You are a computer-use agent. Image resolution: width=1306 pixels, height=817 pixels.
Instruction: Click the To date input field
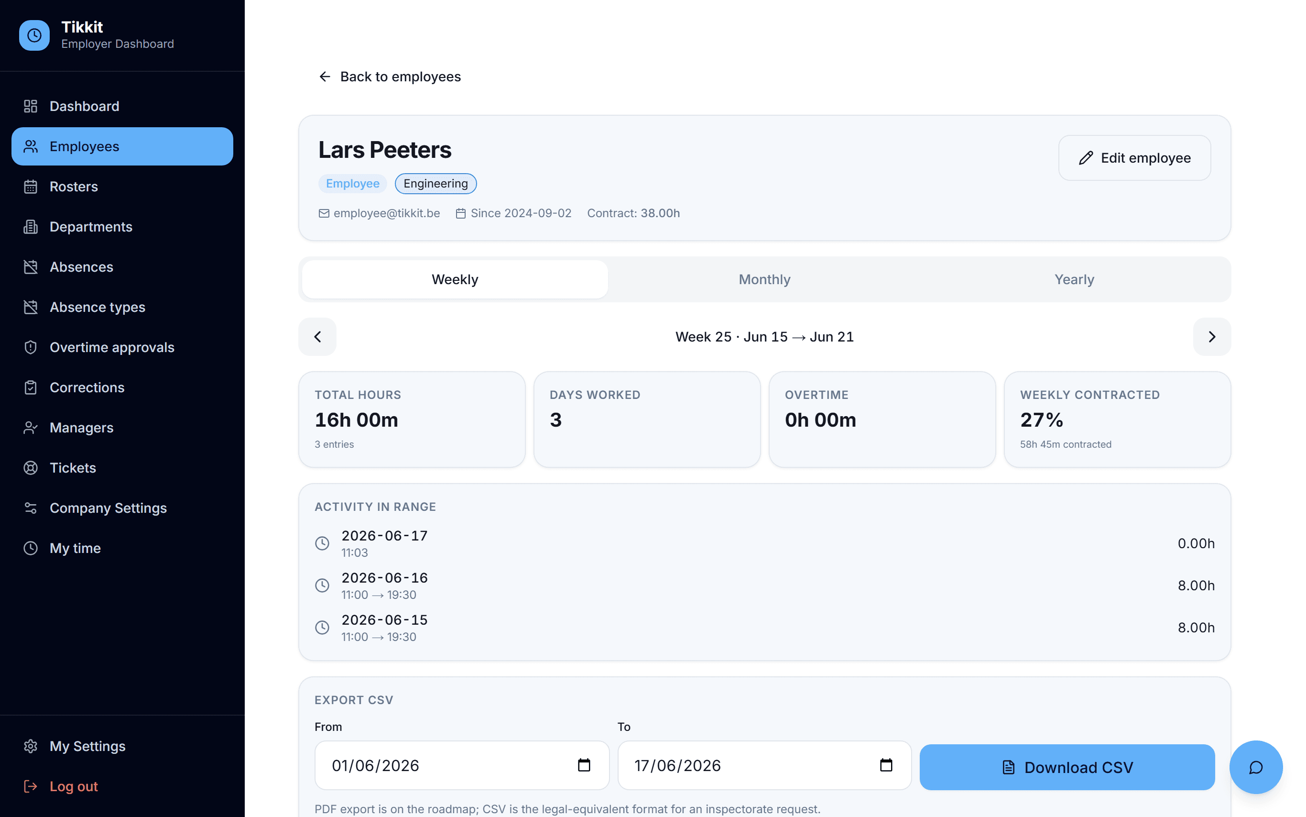coord(764,766)
